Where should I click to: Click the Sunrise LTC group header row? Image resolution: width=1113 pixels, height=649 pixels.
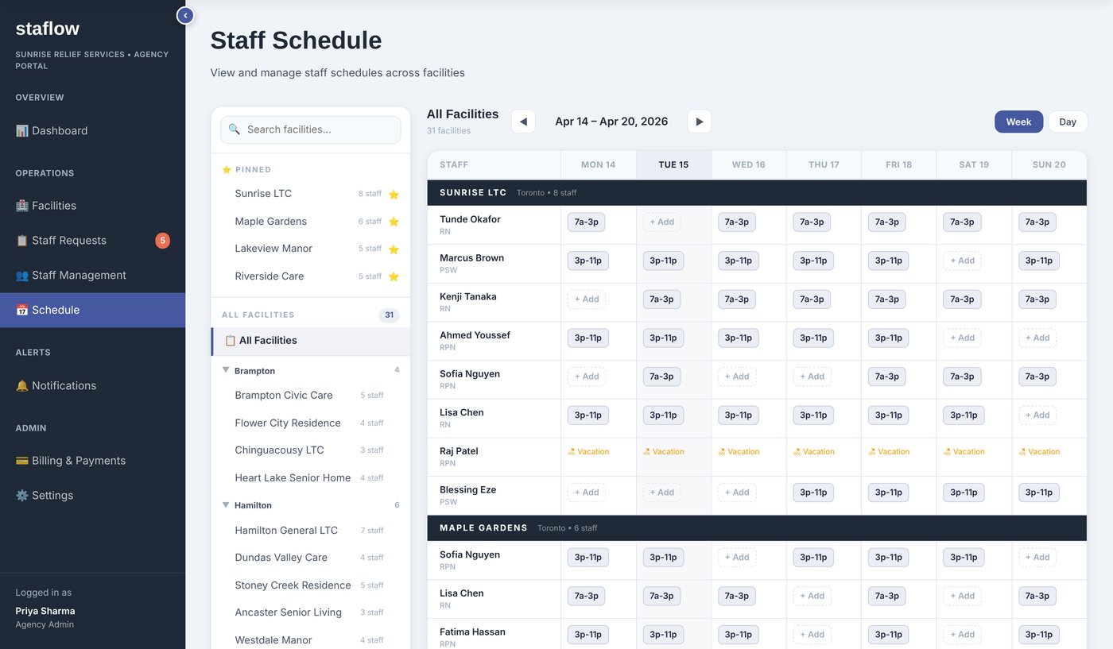757,193
